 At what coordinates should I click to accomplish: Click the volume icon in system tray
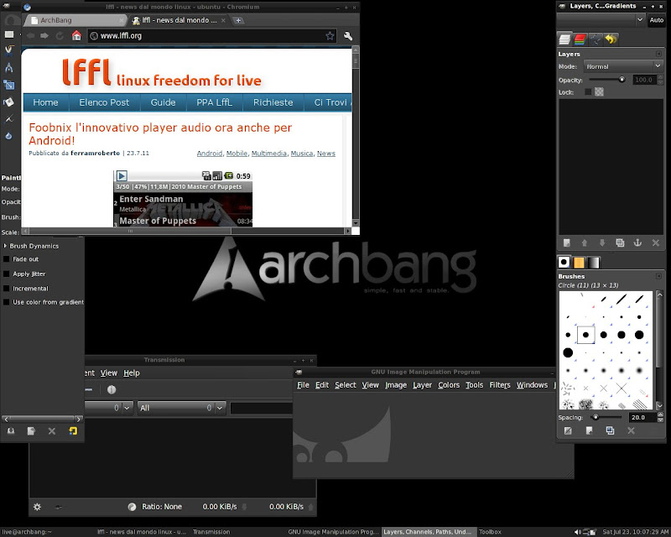[x=578, y=532]
